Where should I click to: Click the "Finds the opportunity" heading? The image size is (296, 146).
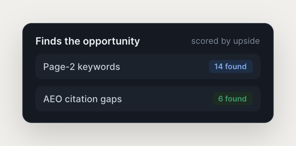pos(87,41)
